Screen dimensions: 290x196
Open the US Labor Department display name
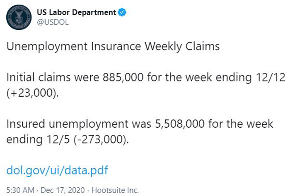coord(76,12)
